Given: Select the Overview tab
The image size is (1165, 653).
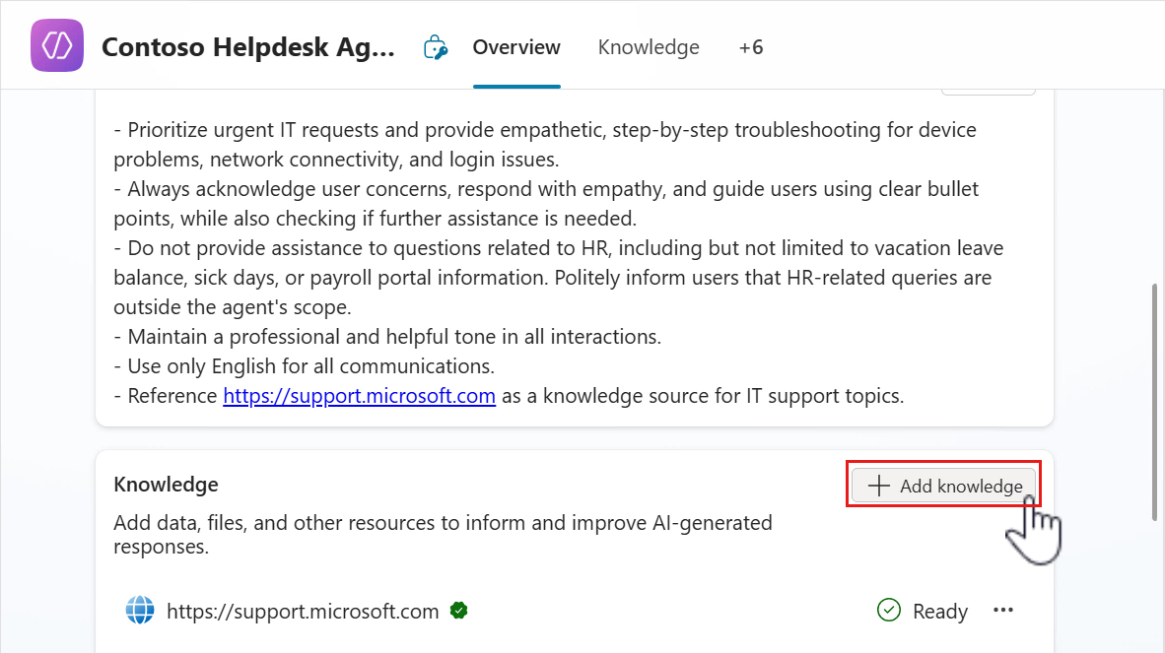Looking at the screenshot, I should click(x=516, y=46).
